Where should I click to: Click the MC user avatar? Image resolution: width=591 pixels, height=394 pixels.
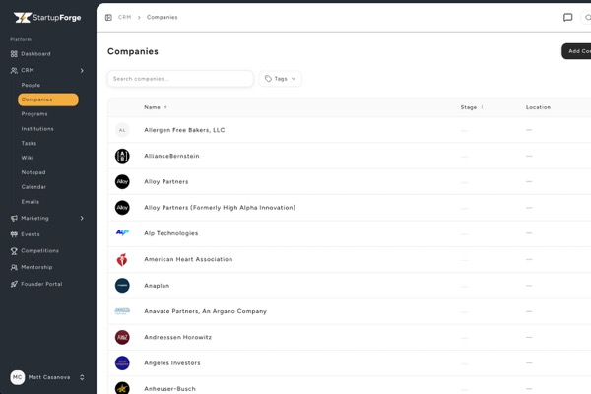click(x=18, y=377)
